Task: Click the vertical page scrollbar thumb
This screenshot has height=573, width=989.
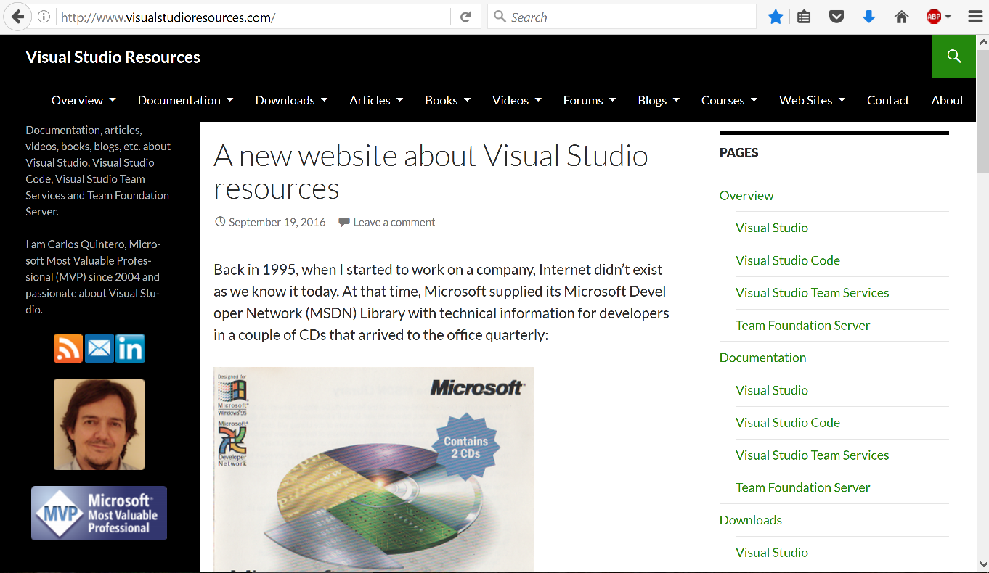Action: pos(982,110)
